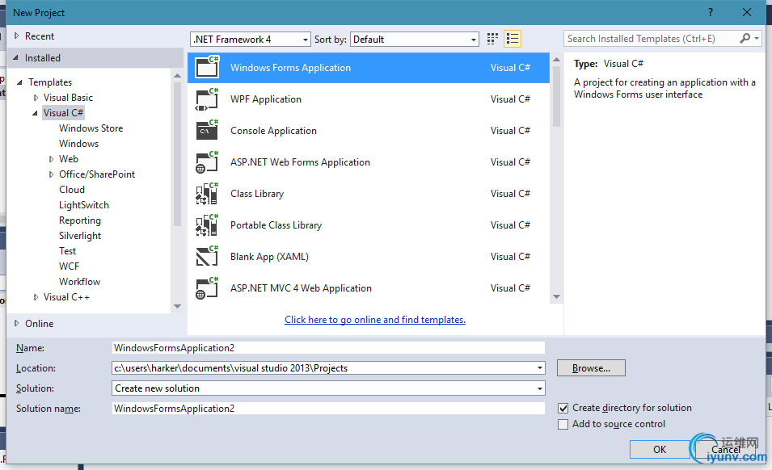Open search options dropdown arrow

757,38
